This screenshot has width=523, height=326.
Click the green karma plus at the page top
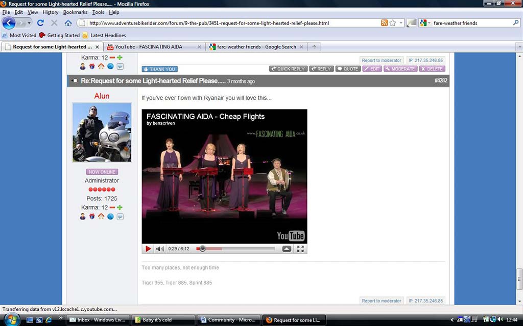[x=120, y=58]
